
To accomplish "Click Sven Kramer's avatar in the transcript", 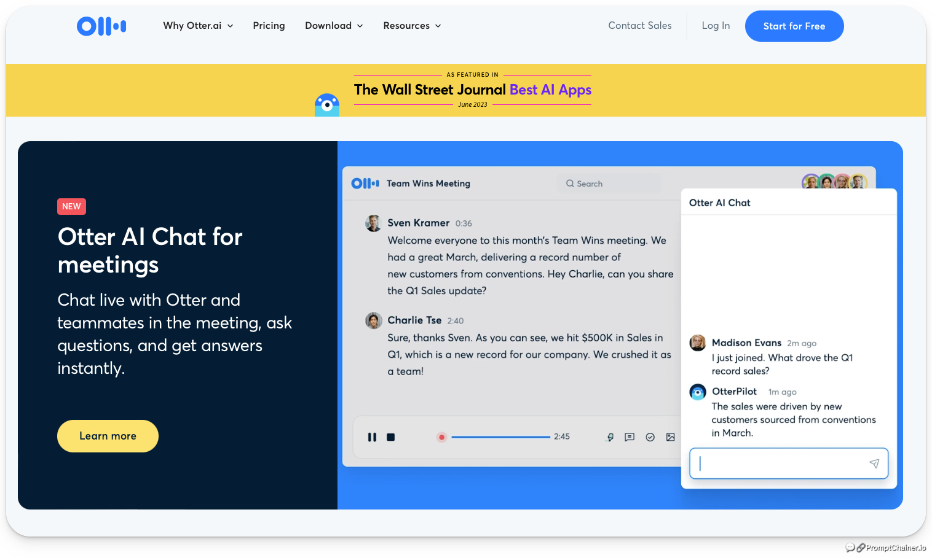I will pos(373,223).
